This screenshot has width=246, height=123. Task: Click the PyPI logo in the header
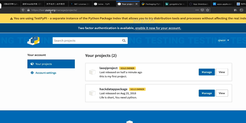(33, 40)
